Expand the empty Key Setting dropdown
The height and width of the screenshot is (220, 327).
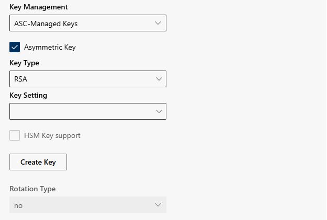coord(88,111)
